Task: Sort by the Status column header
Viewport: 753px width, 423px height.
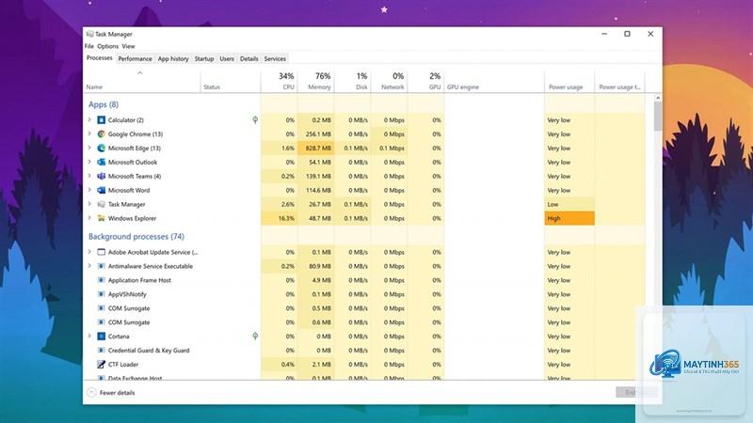Action: click(231, 81)
